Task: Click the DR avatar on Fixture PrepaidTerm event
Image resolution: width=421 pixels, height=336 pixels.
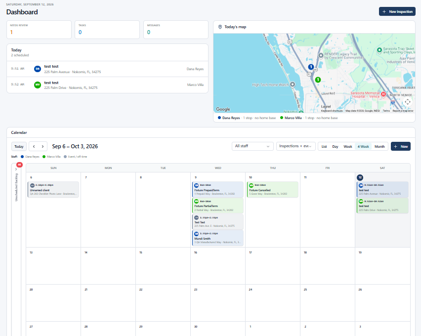Action: (197, 185)
